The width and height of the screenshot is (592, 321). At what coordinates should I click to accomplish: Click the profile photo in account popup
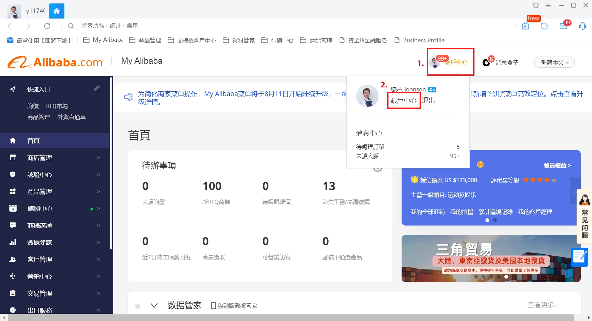coord(367,96)
